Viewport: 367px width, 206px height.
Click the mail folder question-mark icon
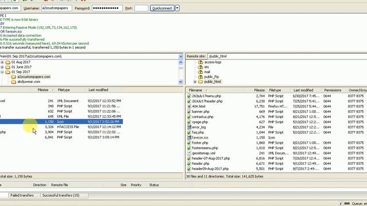(200, 72)
